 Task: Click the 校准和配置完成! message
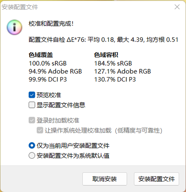click(x=51, y=24)
